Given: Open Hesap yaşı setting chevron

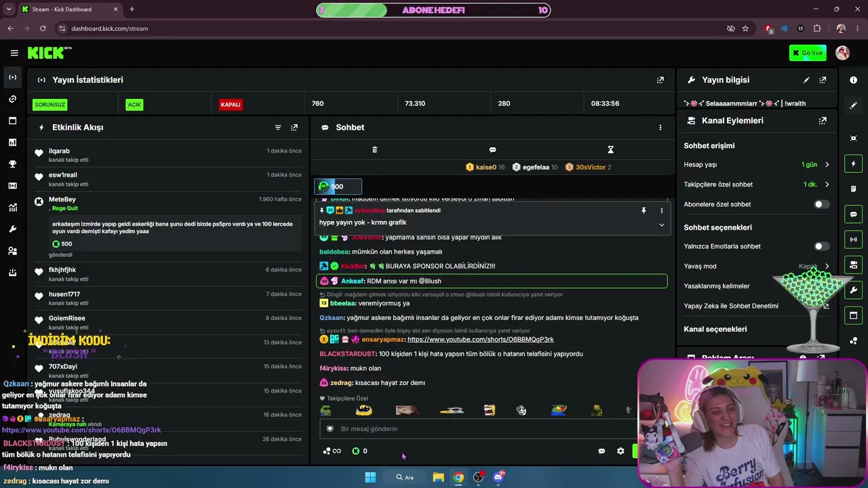Looking at the screenshot, I should [827, 165].
